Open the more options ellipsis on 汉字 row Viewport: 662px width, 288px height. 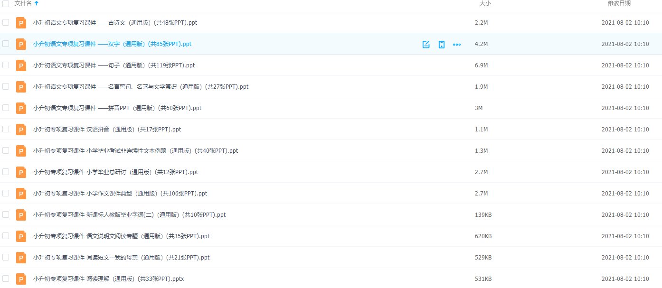(457, 44)
